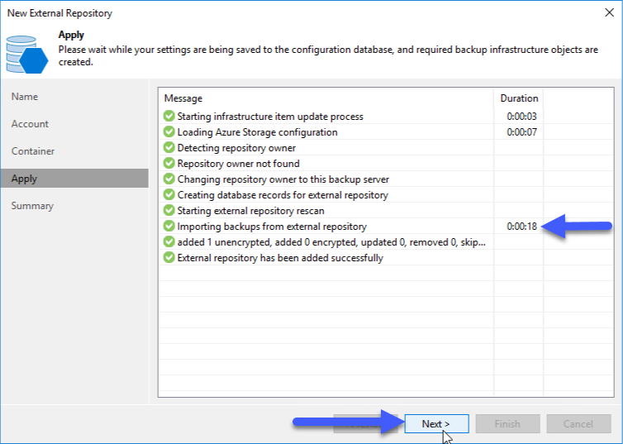The width and height of the screenshot is (623, 444).
Task: Select the Apply step in sidebar
Action: pos(74,179)
